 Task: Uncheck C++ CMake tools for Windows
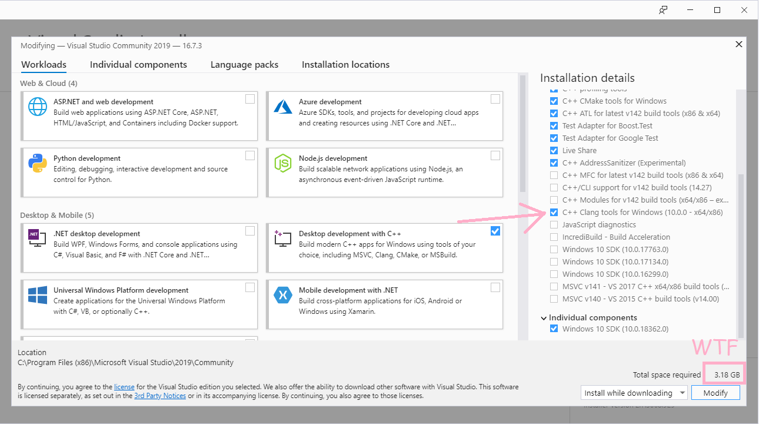(554, 101)
